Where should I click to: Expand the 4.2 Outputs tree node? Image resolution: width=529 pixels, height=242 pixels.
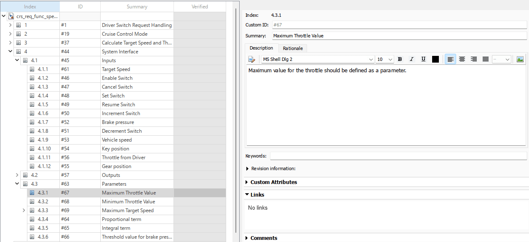[x=17, y=175]
